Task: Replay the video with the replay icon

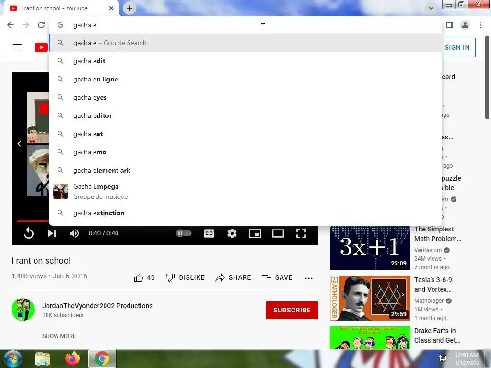Action: click(28, 233)
